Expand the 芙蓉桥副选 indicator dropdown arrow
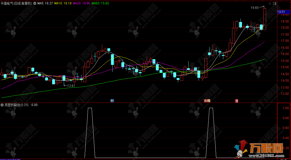The height and width of the screenshot is (160, 291). [2, 105]
